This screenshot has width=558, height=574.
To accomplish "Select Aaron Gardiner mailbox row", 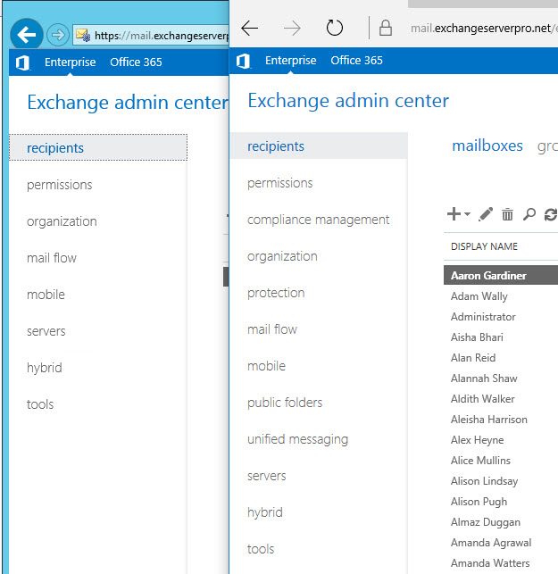I will coord(501,275).
